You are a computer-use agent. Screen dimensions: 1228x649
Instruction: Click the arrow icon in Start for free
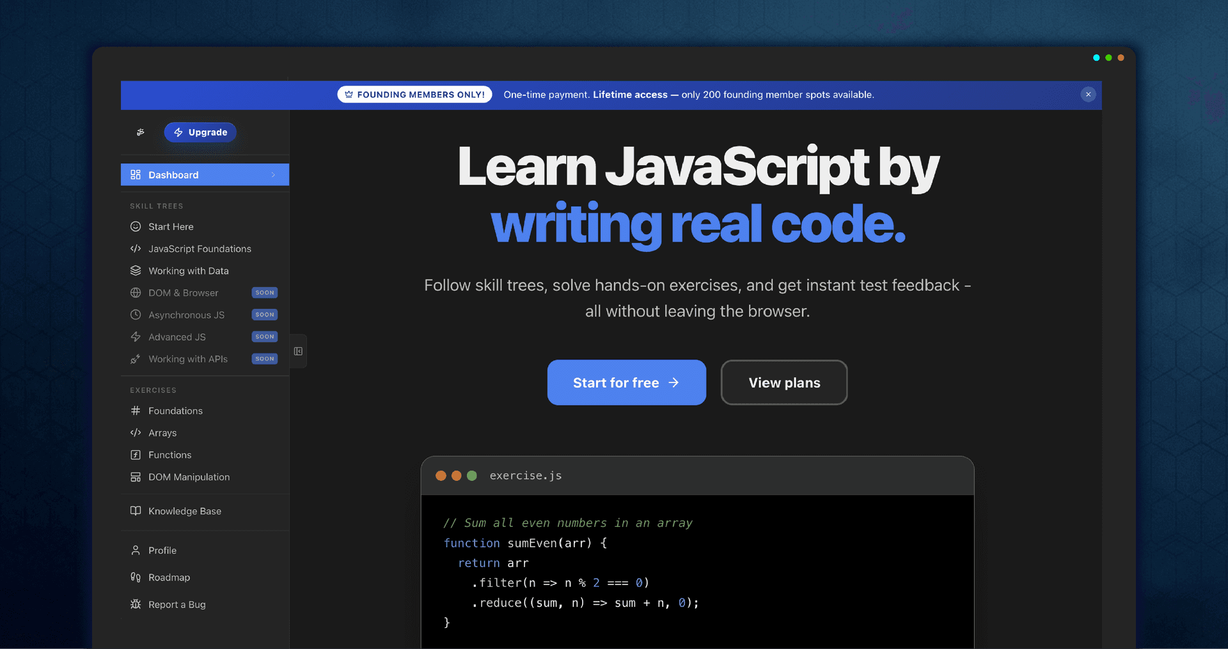(673, 382)
